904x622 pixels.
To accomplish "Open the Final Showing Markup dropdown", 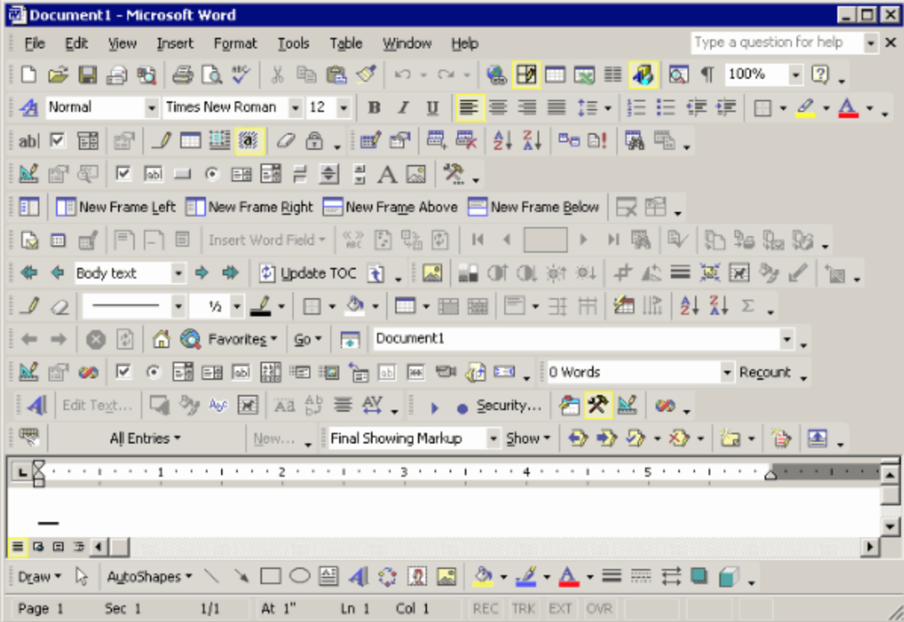I will 494,437.
